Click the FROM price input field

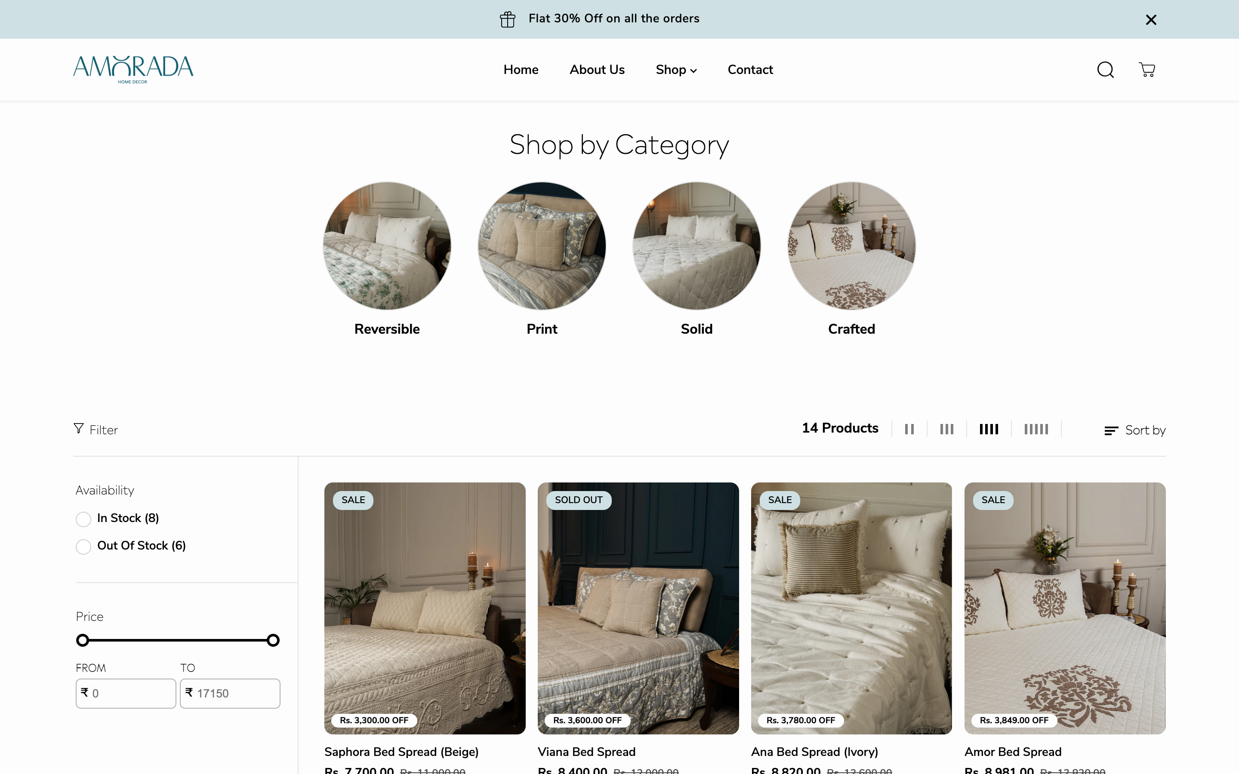(x=126, y=693)
